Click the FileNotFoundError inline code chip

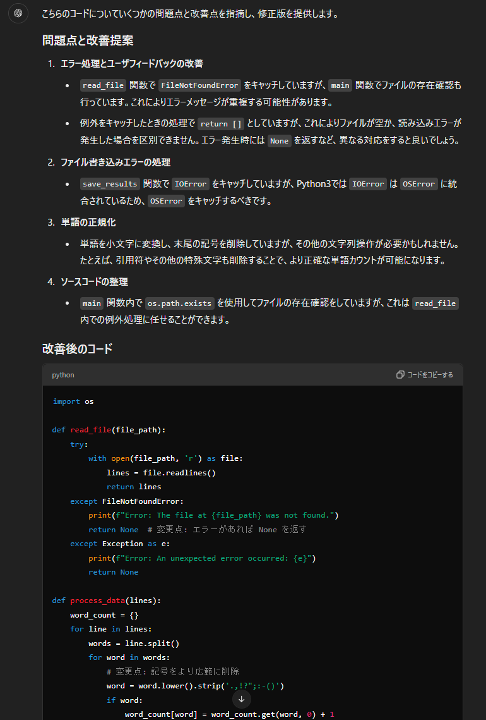click(x=199, y=85)
